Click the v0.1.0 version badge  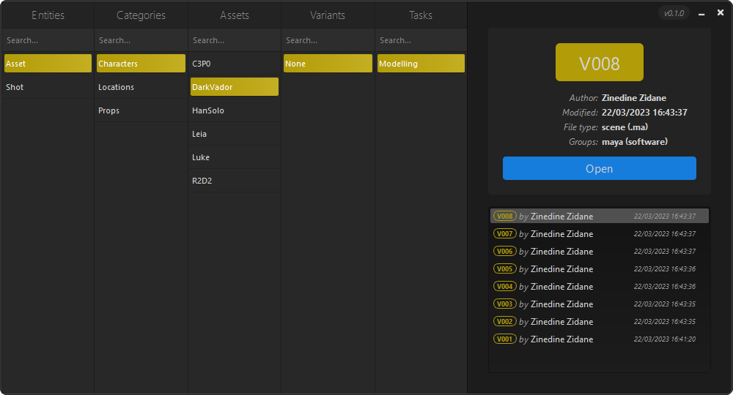pyautogui.click(x=674, y=13)
